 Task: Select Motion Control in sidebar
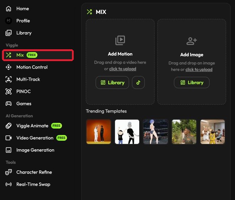[x=32, y=67]
